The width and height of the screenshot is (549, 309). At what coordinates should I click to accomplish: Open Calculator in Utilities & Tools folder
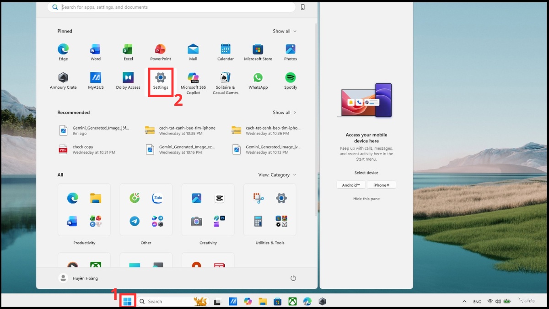(x=258, y=222)
